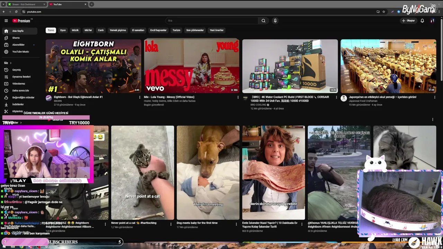The width and height of the screenshot is (443, 249).
Task: Open Videolarınız in the sidebar
Action: pos(19,84)
